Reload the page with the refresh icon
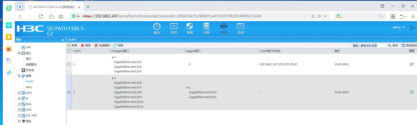 click(x=41, y=16)
